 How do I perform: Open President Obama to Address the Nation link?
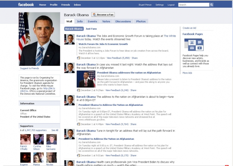click(111, 105)
